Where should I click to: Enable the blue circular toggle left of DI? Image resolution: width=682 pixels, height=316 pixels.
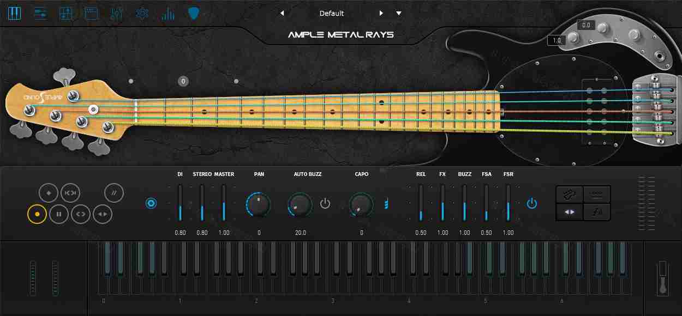pyautogui.click(x=151, y=203)
